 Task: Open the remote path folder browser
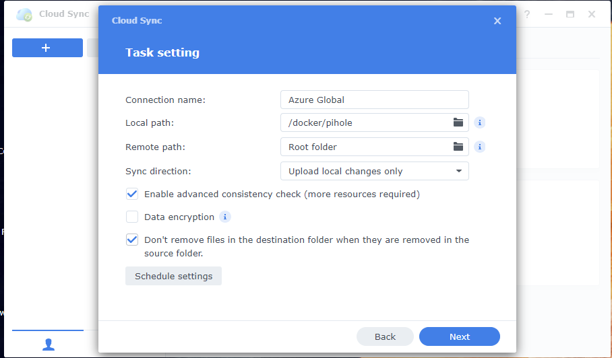pos(458,147)
